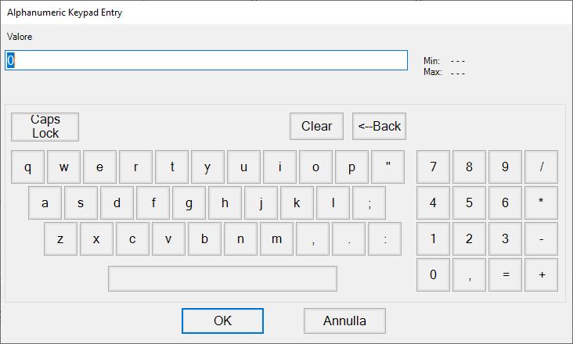Confirm entry with OK button

(222, 321)
